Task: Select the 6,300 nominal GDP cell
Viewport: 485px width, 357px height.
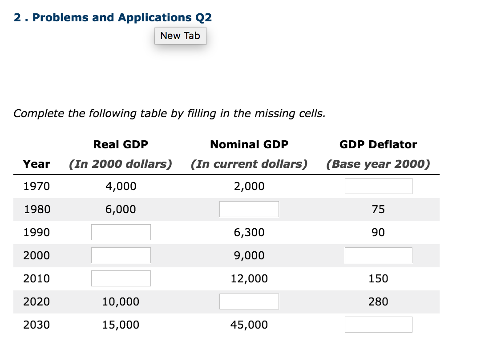Action: (249, 232)
